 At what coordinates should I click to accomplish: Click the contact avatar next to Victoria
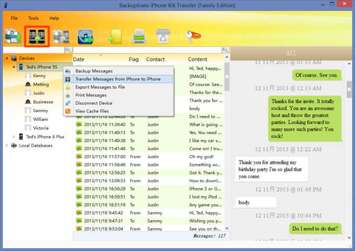click(x=28, y=128)
